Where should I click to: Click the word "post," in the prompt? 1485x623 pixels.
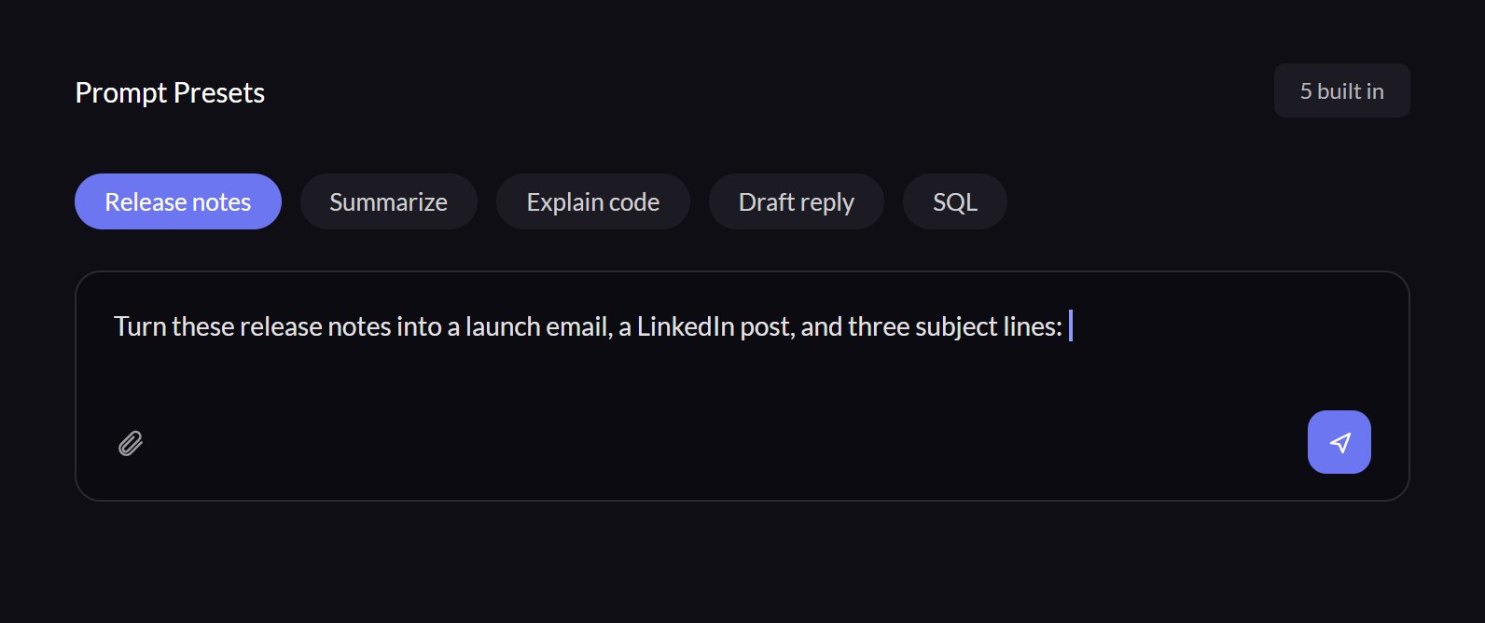coord(767,326)
